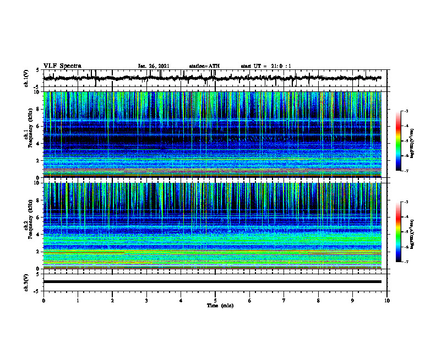Click the "8" kHz tick of ch.1 spectrogram
This screenshot has width=436, height=337.
click(39, 109)
